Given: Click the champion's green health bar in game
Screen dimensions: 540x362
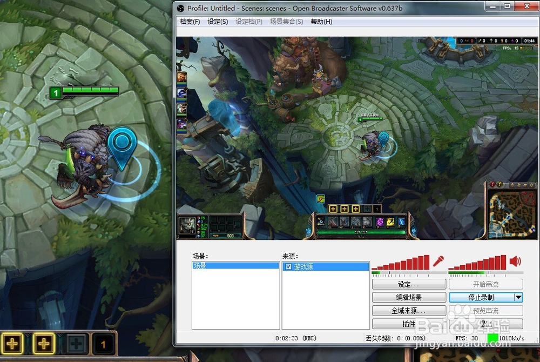Looking at the screenshot, I should click(90, 90).
